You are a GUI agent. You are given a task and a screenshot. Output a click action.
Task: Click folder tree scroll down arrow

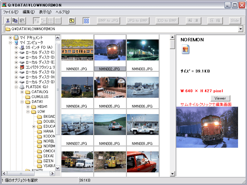click(58, 168)
